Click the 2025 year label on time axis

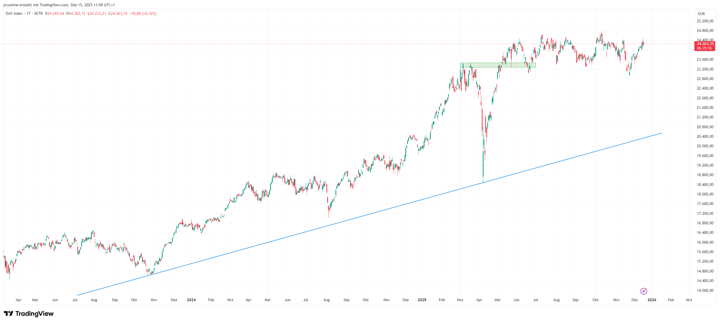422,300
